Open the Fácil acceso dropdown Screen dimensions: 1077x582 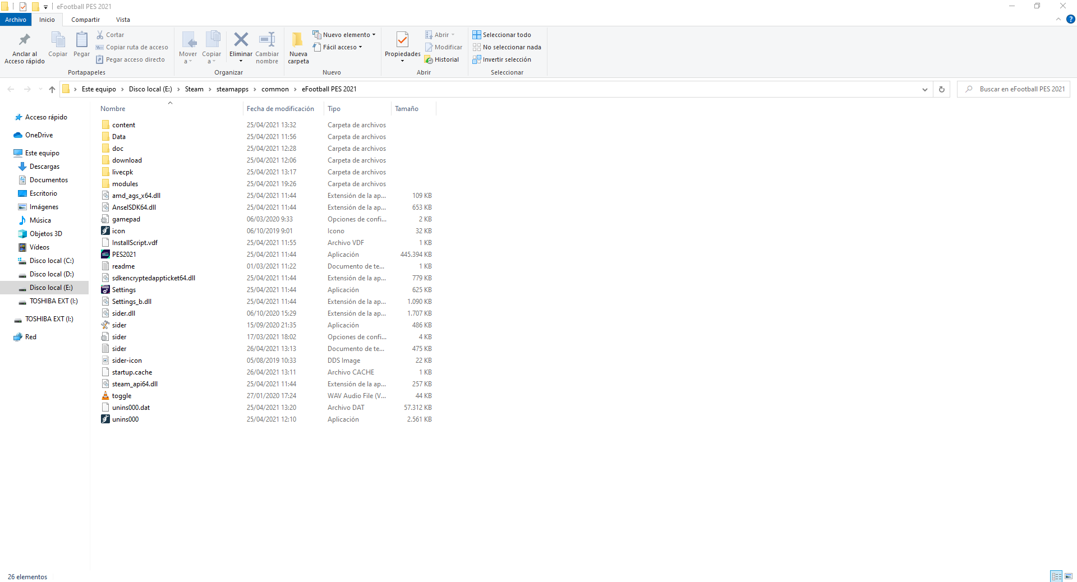[x=338, y=47]
